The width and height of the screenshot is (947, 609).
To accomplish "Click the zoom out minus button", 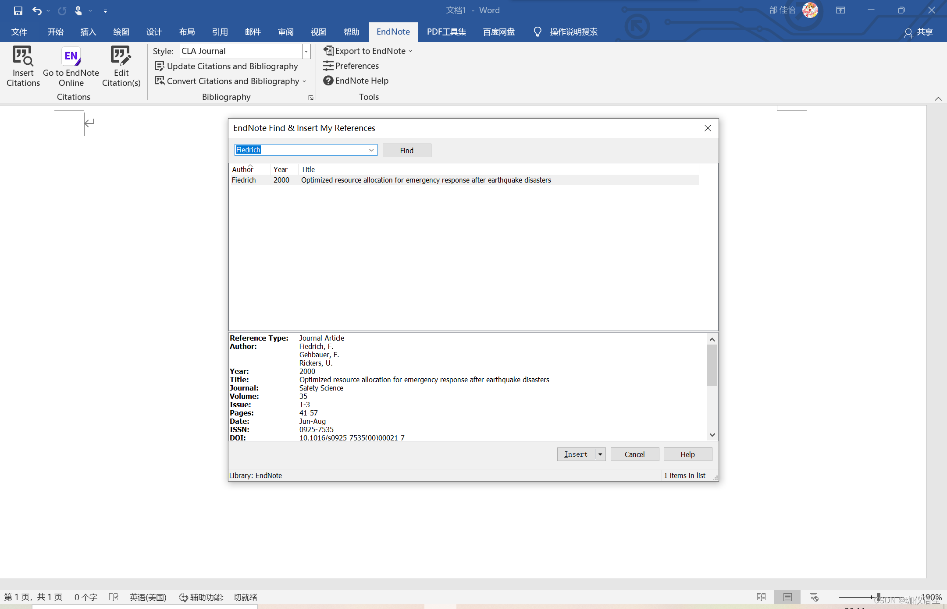I will tap(833, 597).
